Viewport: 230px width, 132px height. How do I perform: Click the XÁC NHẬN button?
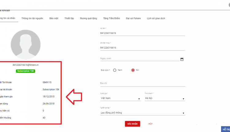point(132,124)
